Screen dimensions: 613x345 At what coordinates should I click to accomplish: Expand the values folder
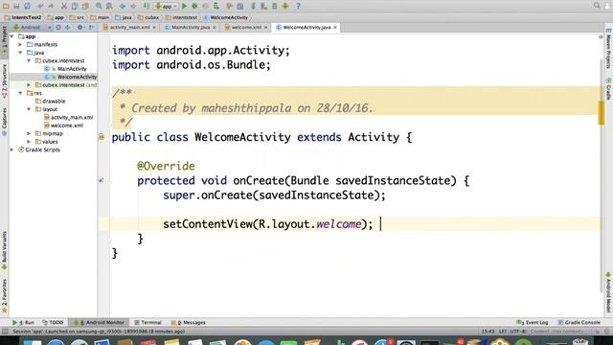click(x=29, y=142)
